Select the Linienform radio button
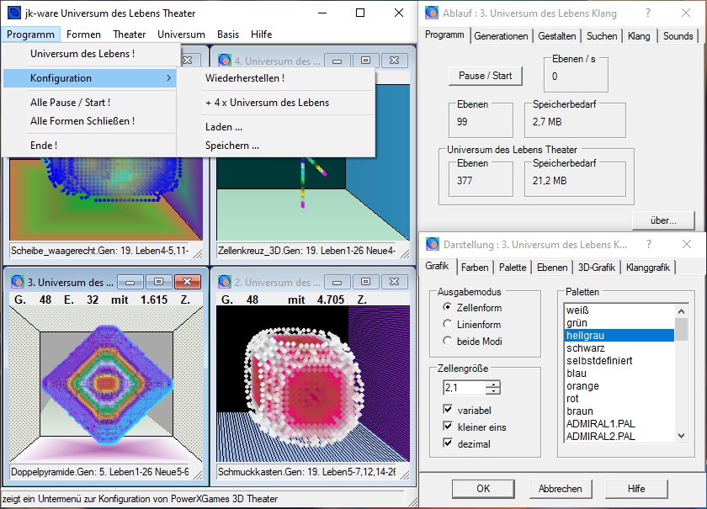This screenshot has width=707, height=509. click(447, 324)
